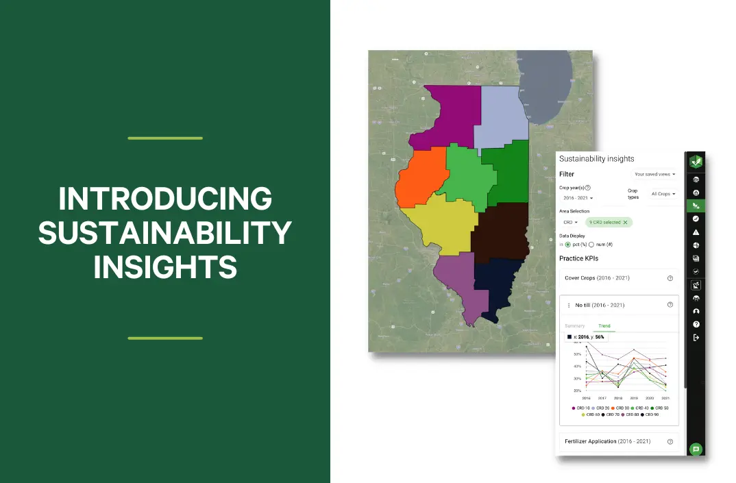736x483 pixels.
Task: Toggle CRD 70 legend entry
Action: click(x=610, y=415)
